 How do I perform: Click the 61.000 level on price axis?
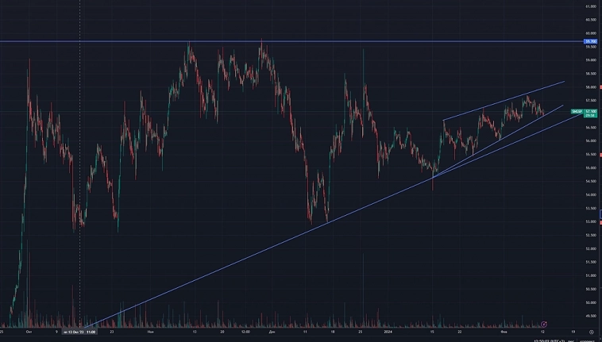pos(590,6)
